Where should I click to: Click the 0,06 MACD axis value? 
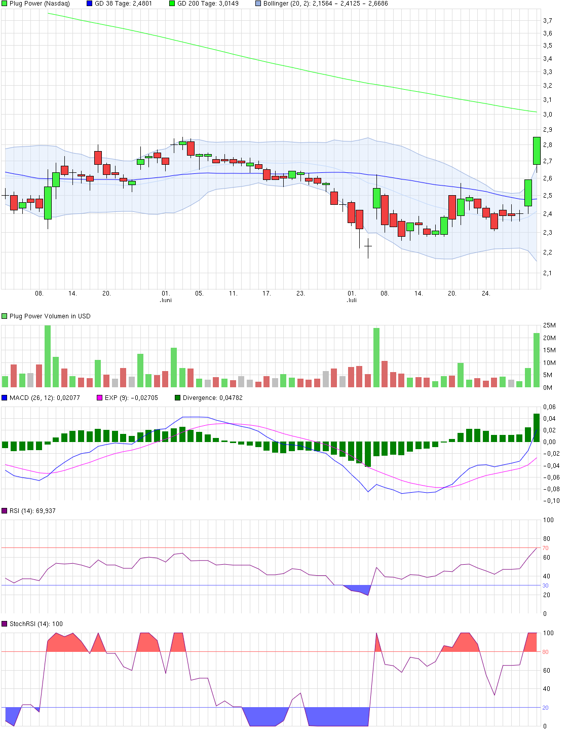coord(549,407)
